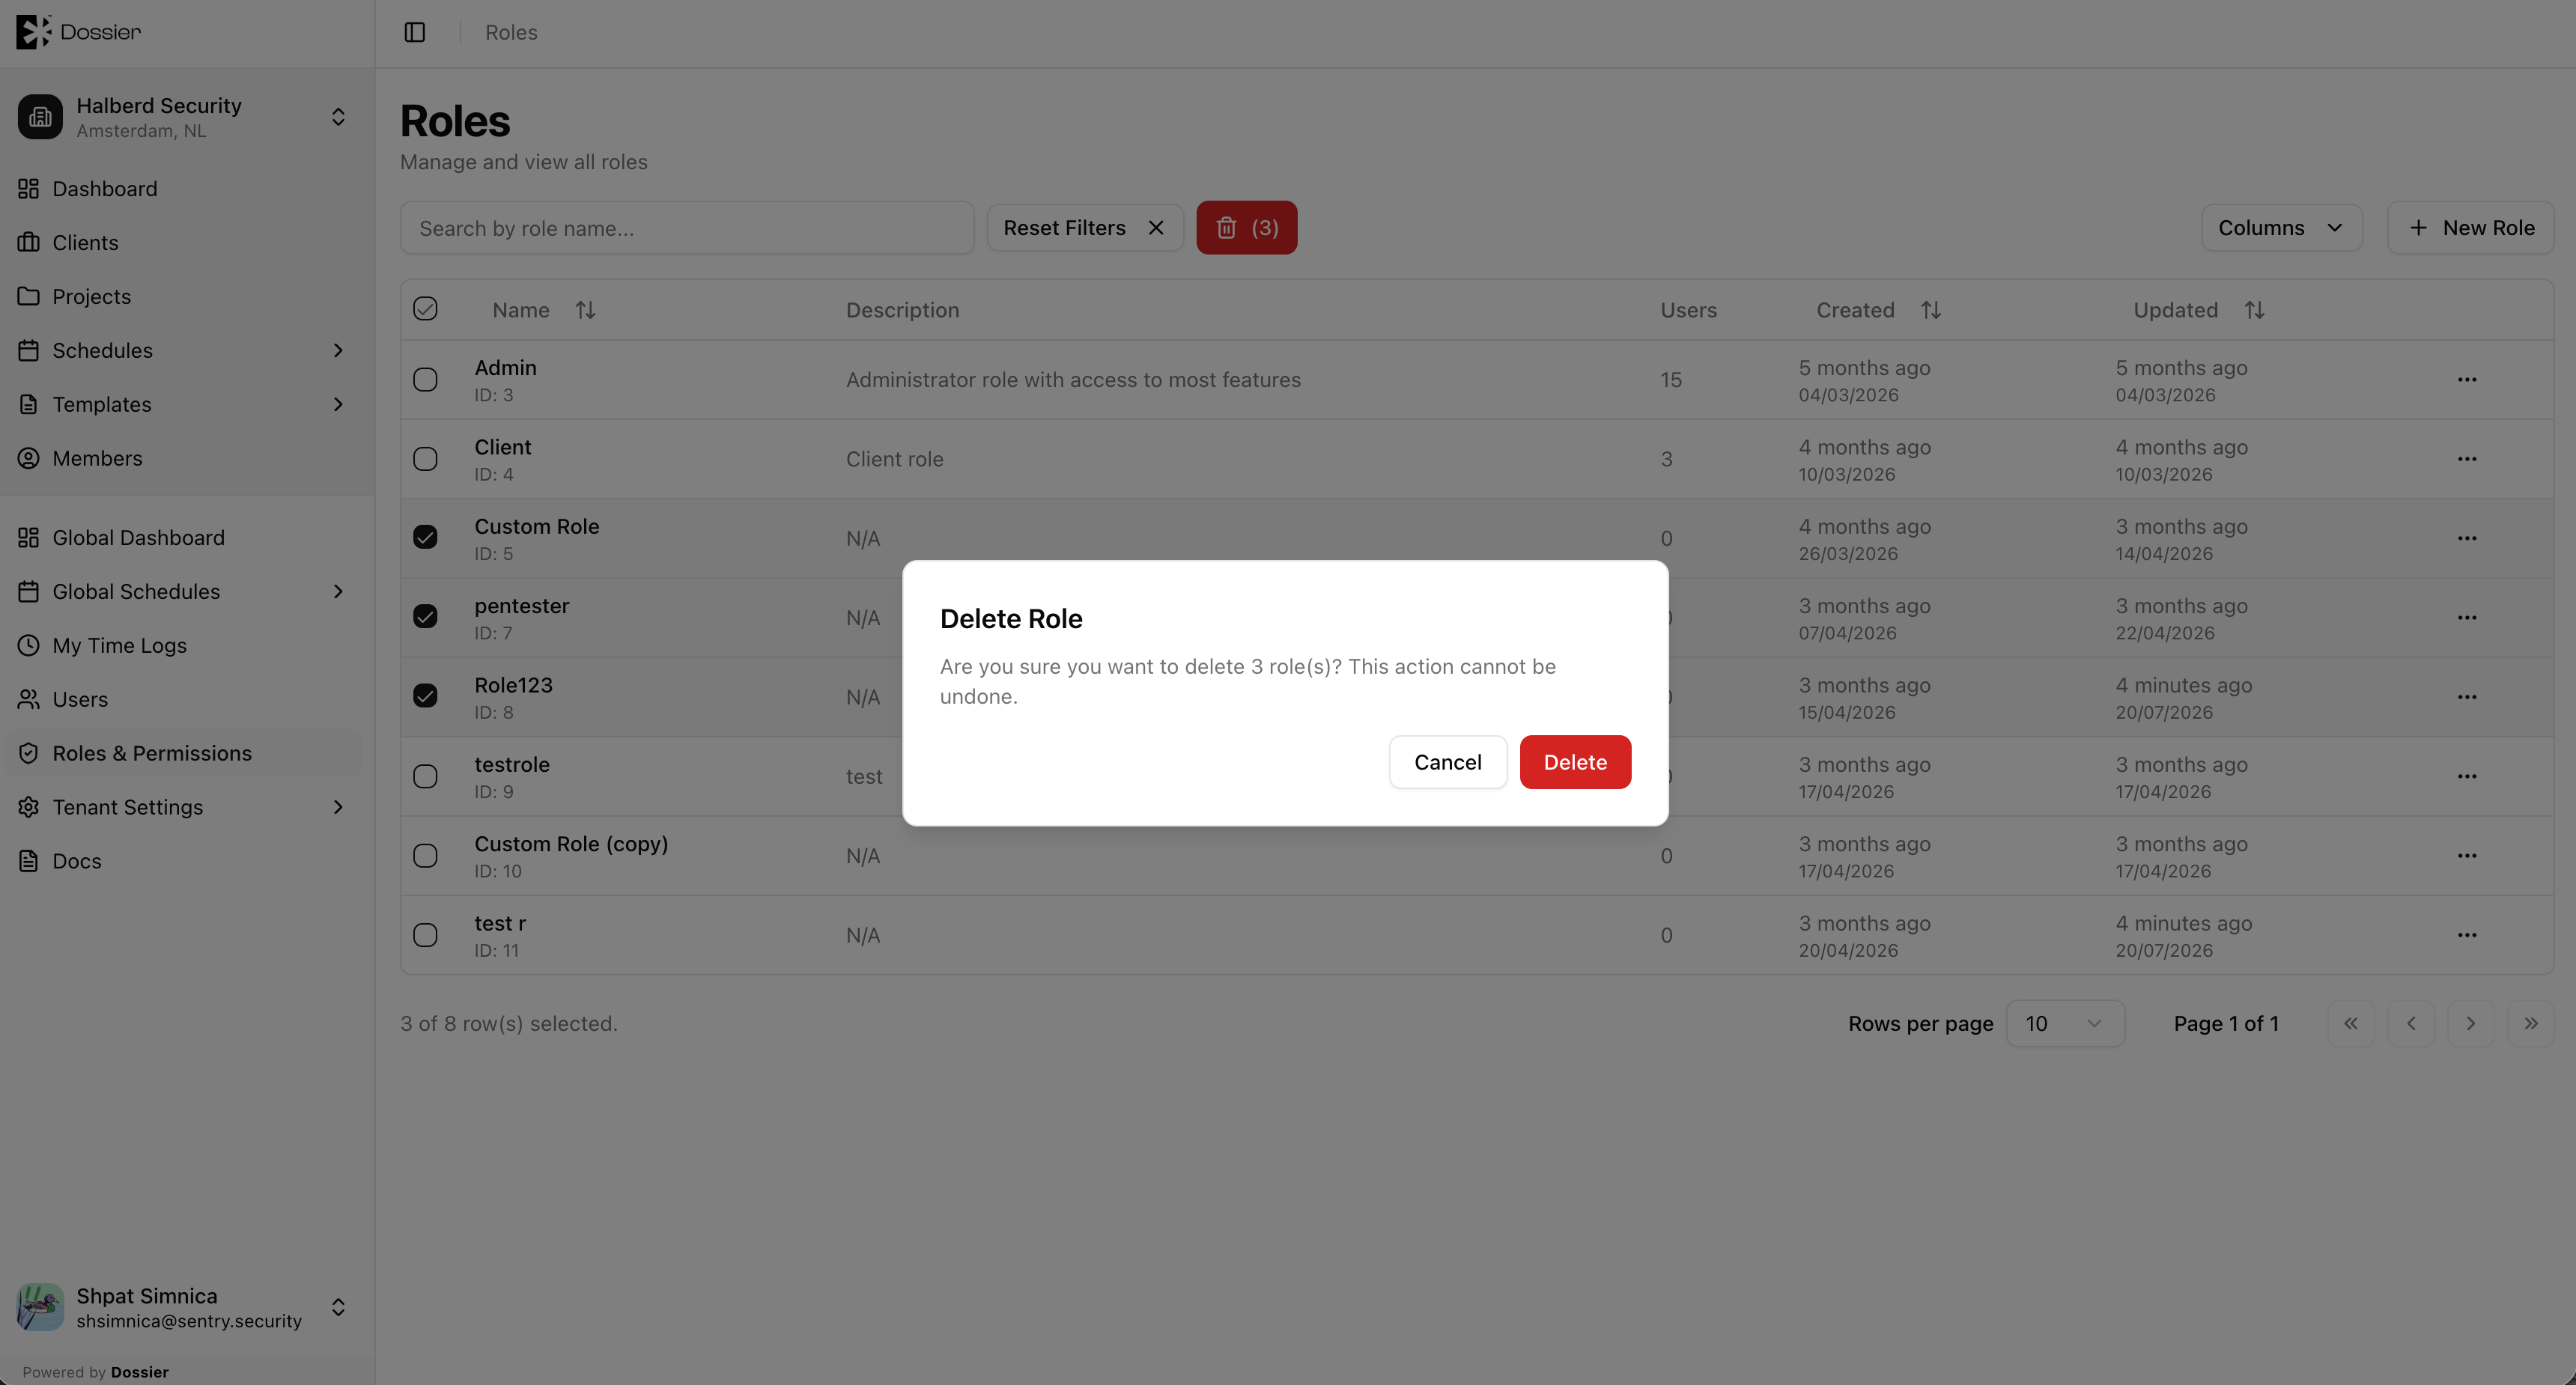Sort roles by Name column arrows

tap(585, 310)
